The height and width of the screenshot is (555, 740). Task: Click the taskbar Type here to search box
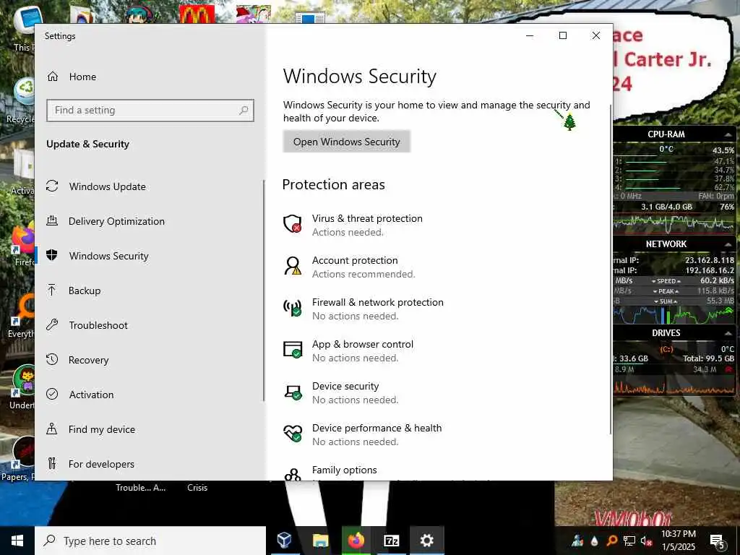click(150, 541)
